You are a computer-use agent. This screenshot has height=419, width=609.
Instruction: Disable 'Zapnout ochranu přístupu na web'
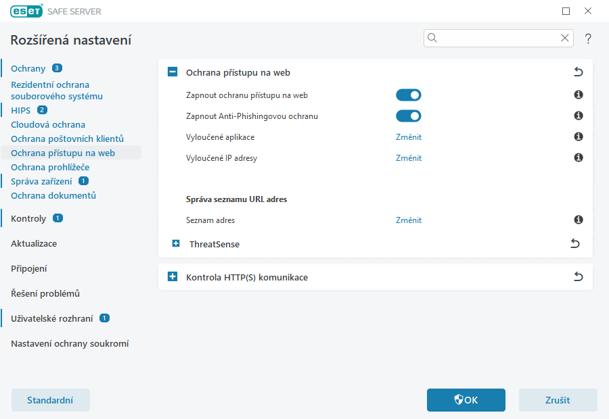409,95
